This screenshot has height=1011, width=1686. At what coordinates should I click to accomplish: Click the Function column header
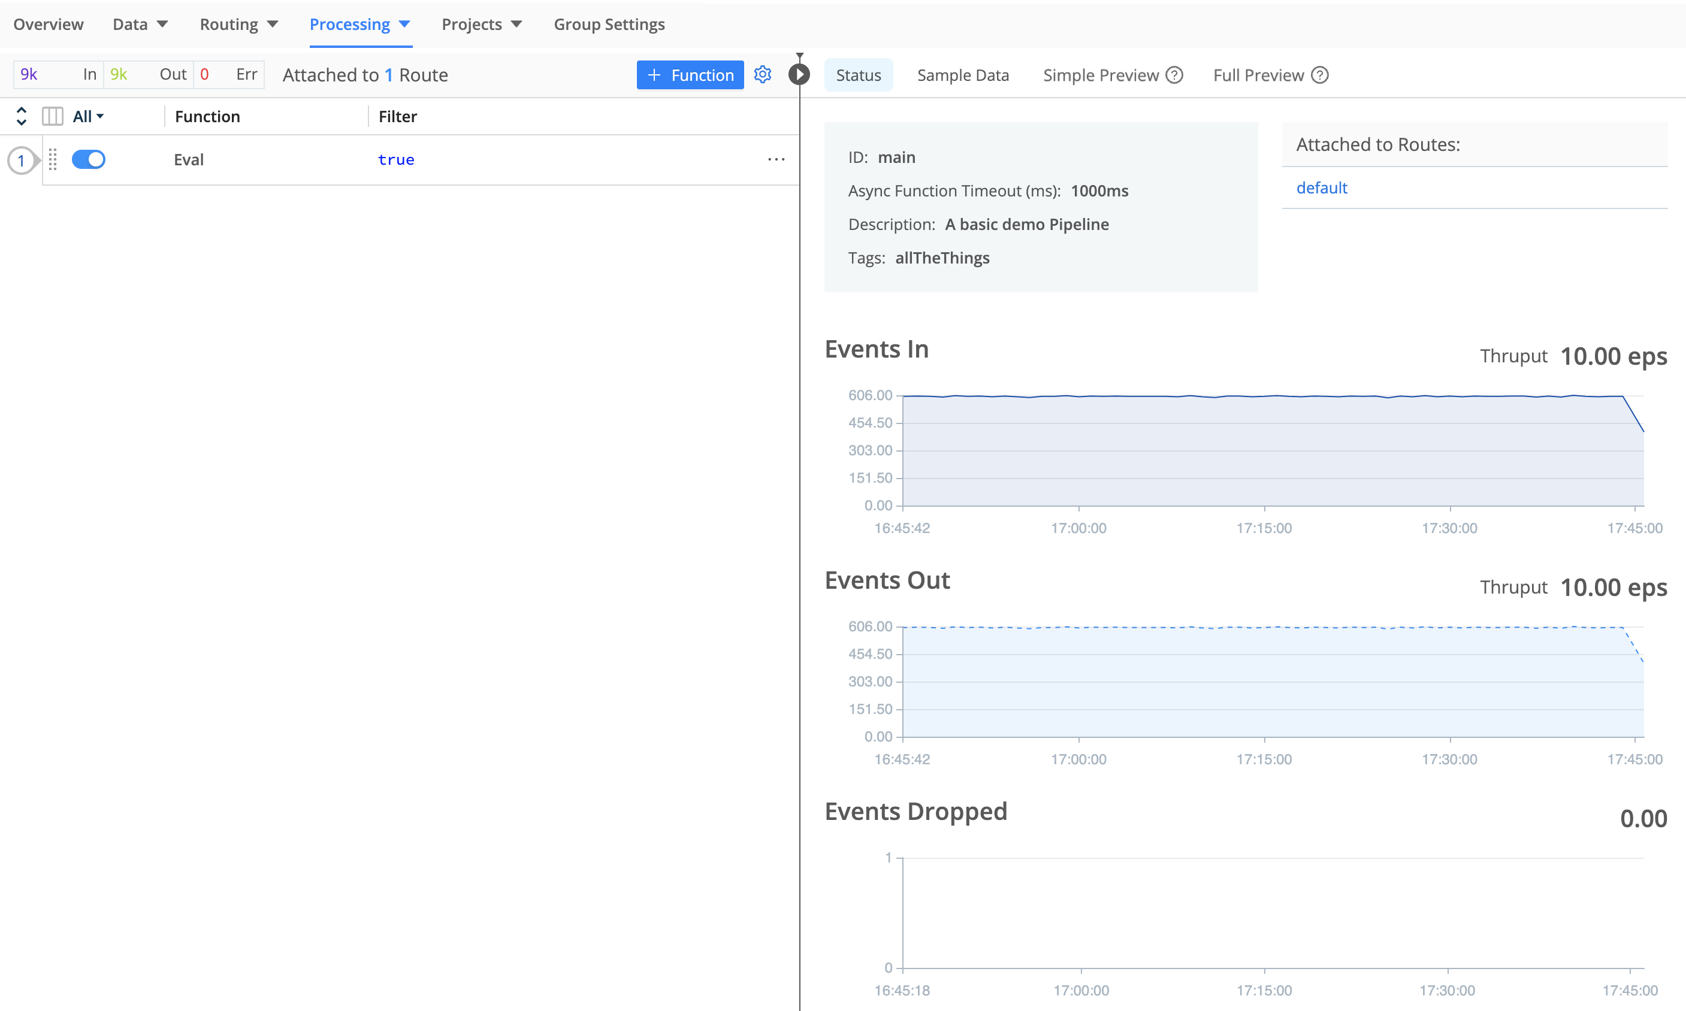point(207,117)
